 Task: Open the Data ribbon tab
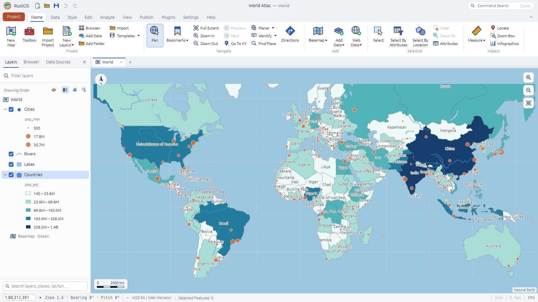pos(55,17)
